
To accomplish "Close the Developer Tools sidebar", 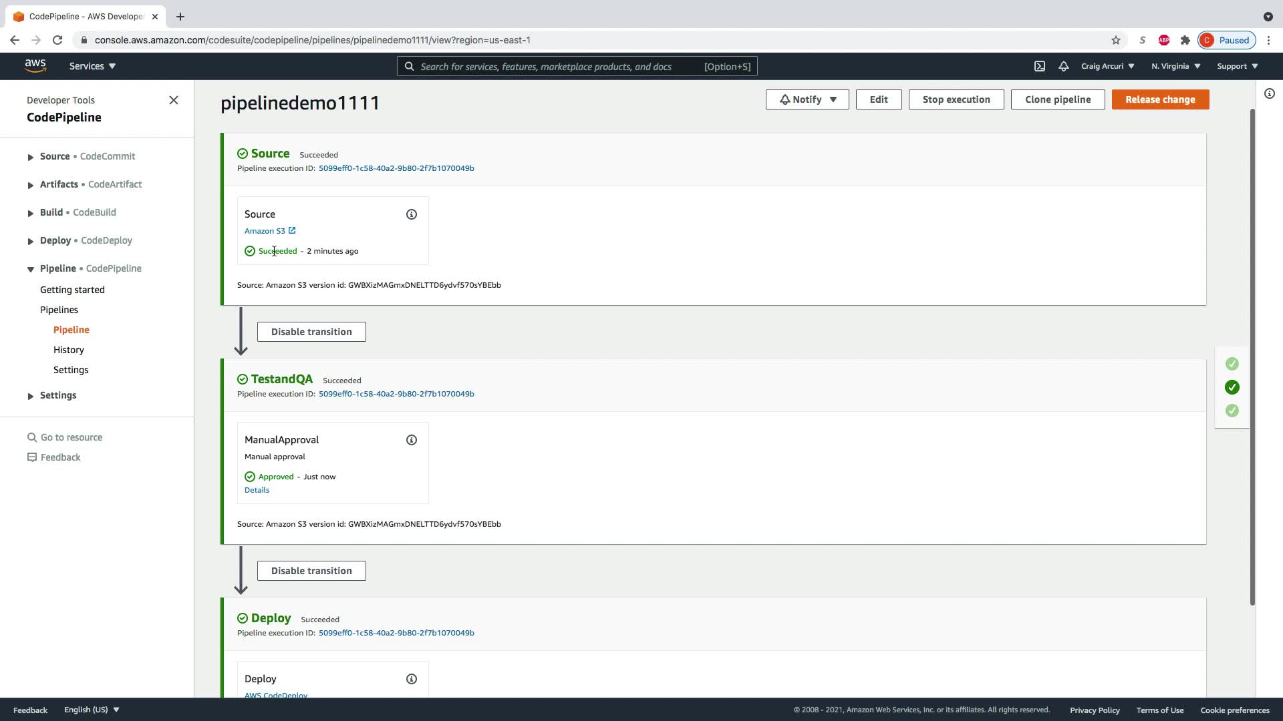I will [174, 100].
